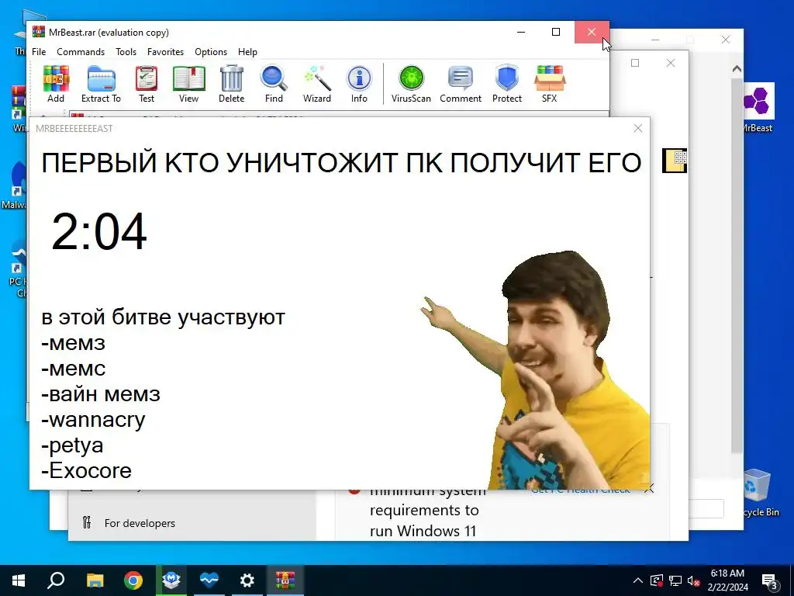
Task: Click the MrBeast image in popup
Action: (537, 370)
